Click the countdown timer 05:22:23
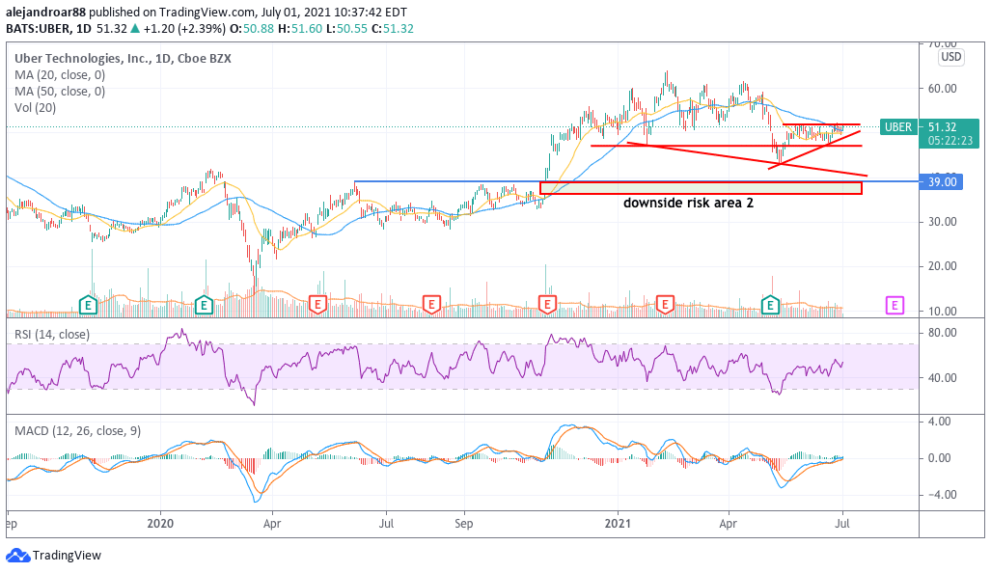Image resolution: width=991 pixels, height=573 pixels. 950,141
